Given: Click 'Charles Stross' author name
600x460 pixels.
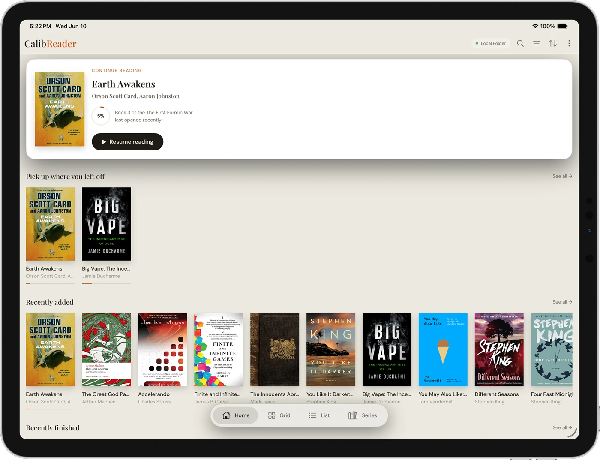Looking at the screenshot, I should click(154, 402).
